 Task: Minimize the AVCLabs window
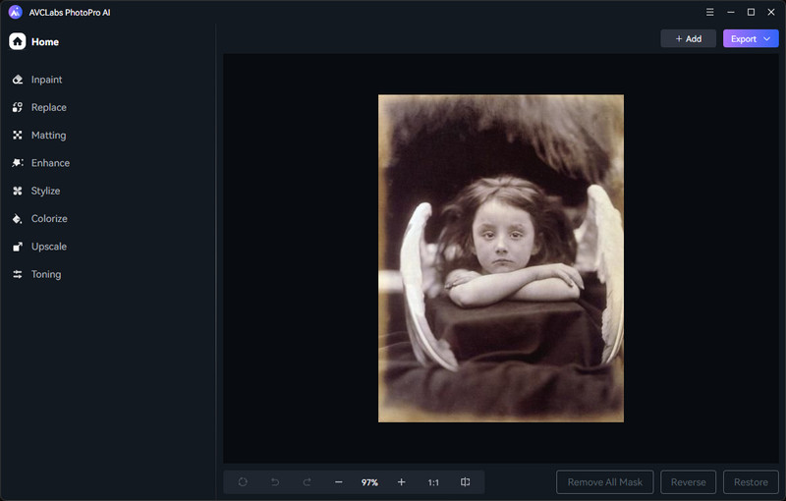tap(731, 12)
